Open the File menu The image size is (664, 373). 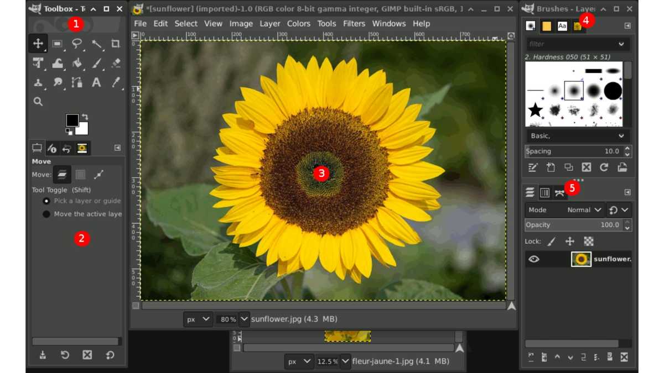141,24
